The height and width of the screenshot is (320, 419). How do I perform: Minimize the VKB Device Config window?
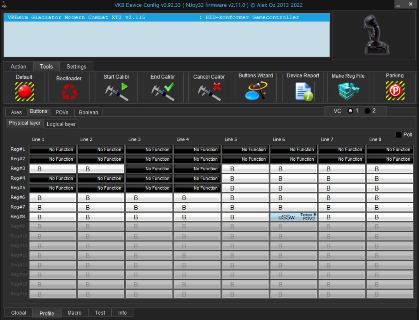(398, 4)
